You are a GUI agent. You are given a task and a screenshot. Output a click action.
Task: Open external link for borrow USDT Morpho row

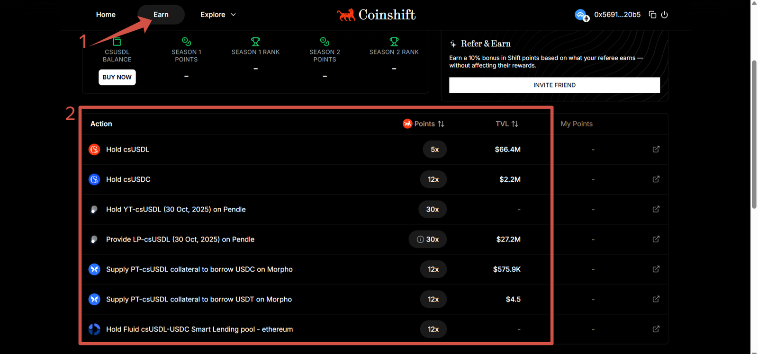[656, 299]
